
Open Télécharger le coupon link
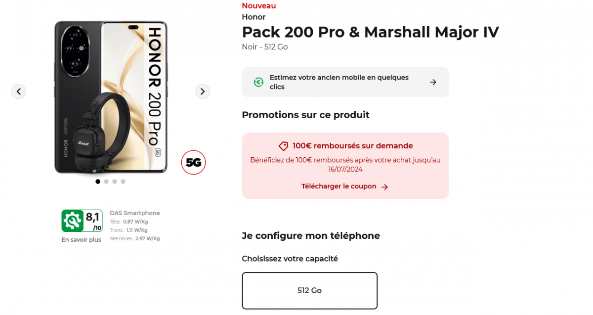[x=339, y=186]
